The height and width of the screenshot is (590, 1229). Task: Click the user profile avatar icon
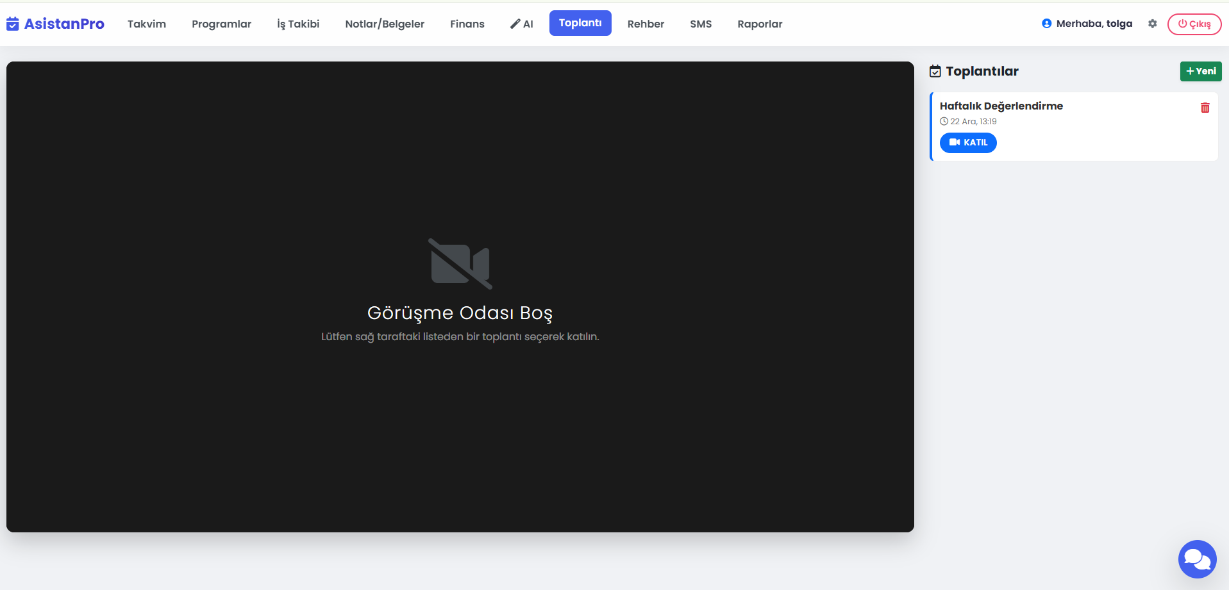1046,24
